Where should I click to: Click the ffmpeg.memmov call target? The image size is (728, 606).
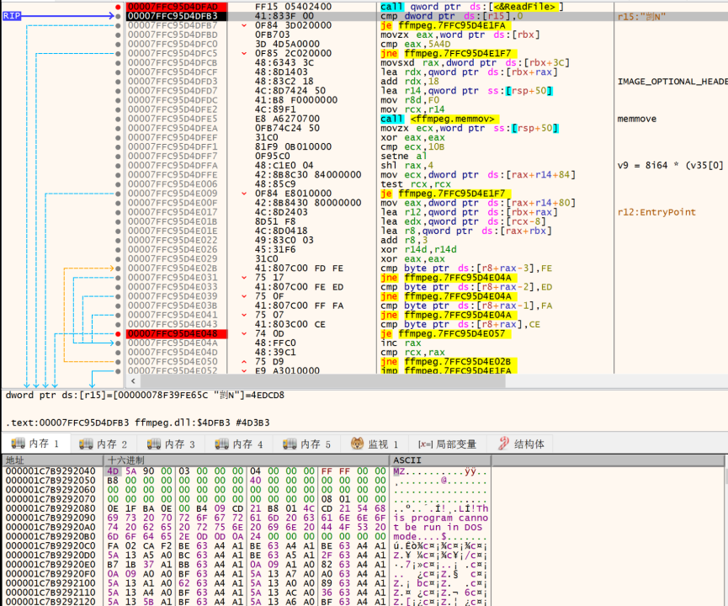(x=452, y=119)
